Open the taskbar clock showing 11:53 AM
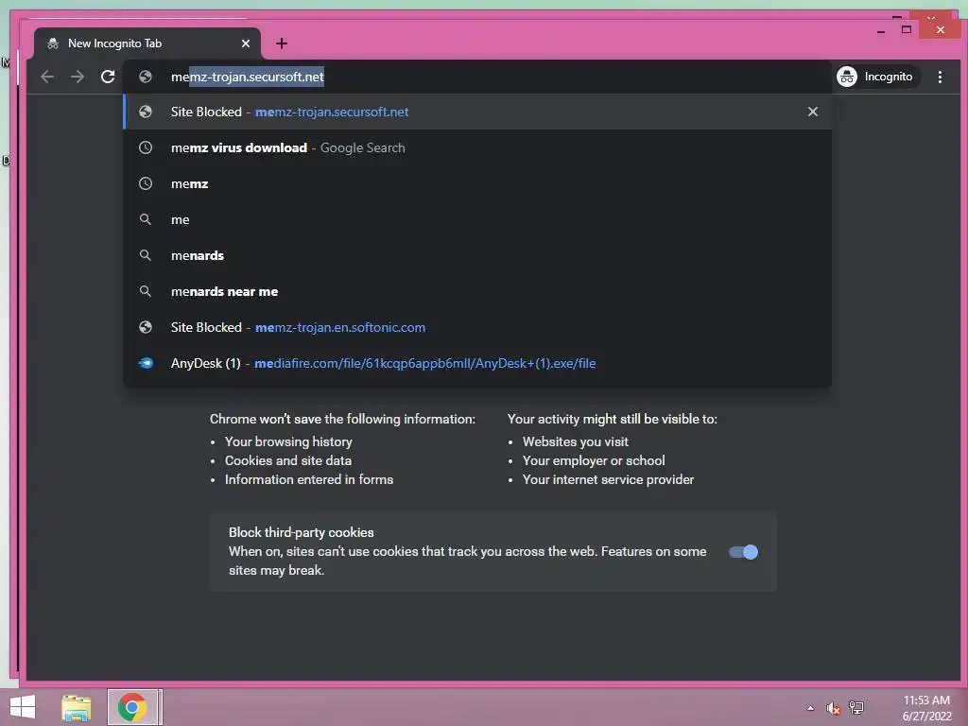Image resolution: width=968 pixels, height=726 pixels. click(926, 708)
